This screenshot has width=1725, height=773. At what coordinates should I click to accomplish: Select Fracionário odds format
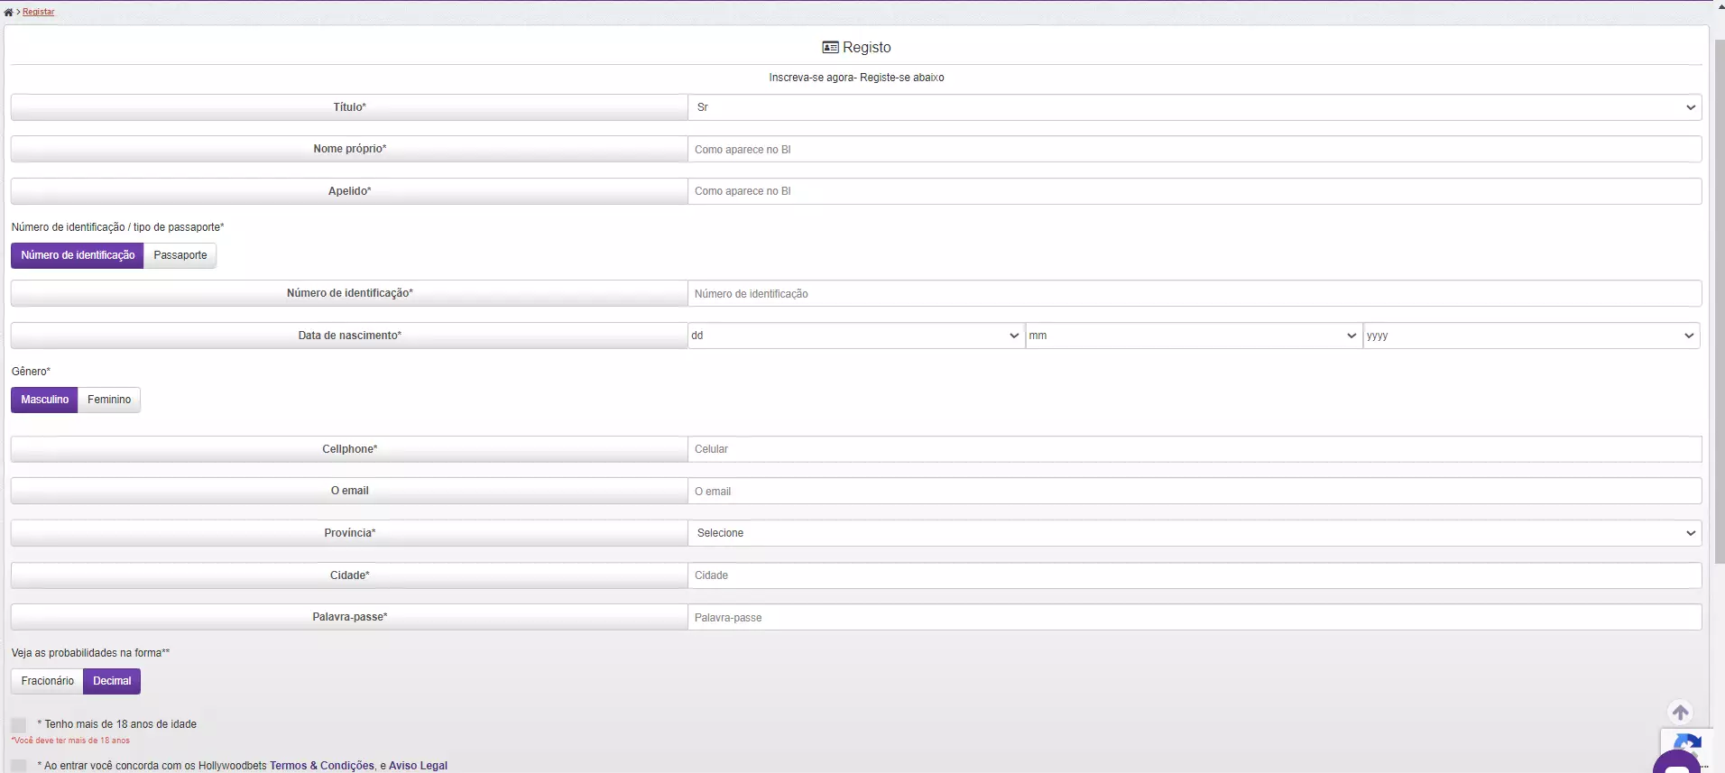pyautogui.click(x=48, y=681)
